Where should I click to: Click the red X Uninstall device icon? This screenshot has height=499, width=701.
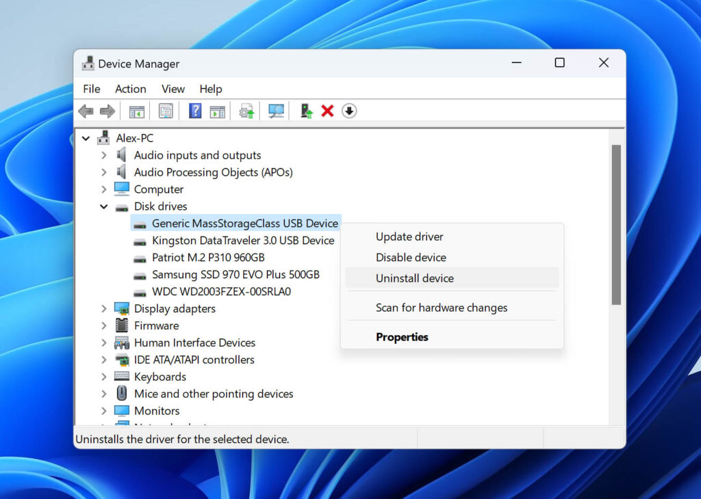point(327,111)
